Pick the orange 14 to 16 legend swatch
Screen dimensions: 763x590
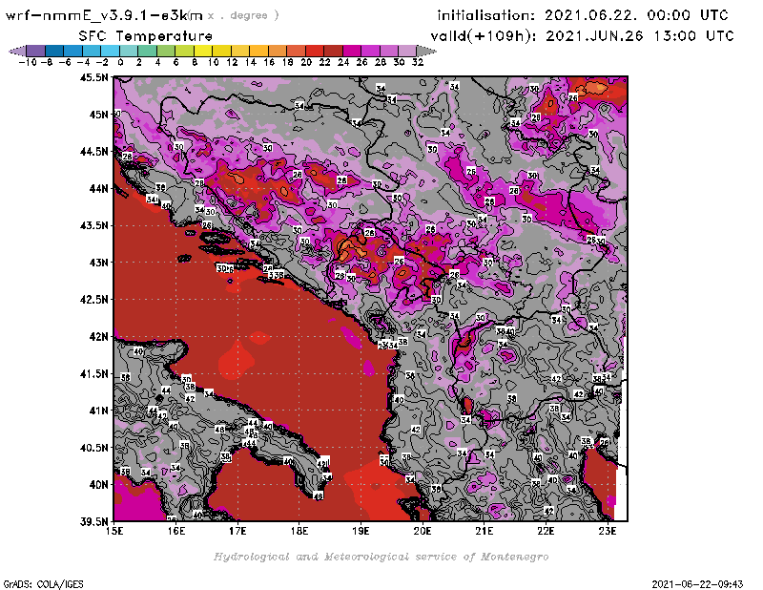(258, 51)
